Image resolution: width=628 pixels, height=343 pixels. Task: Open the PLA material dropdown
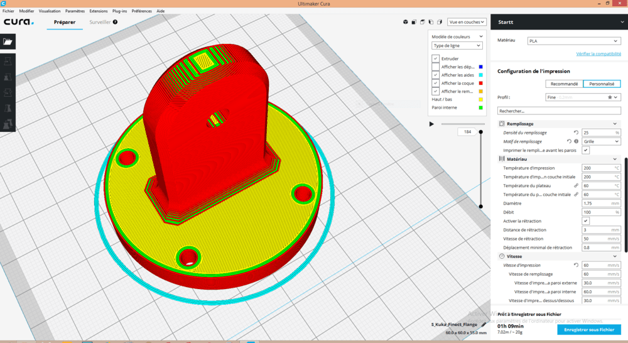(573, 40)
